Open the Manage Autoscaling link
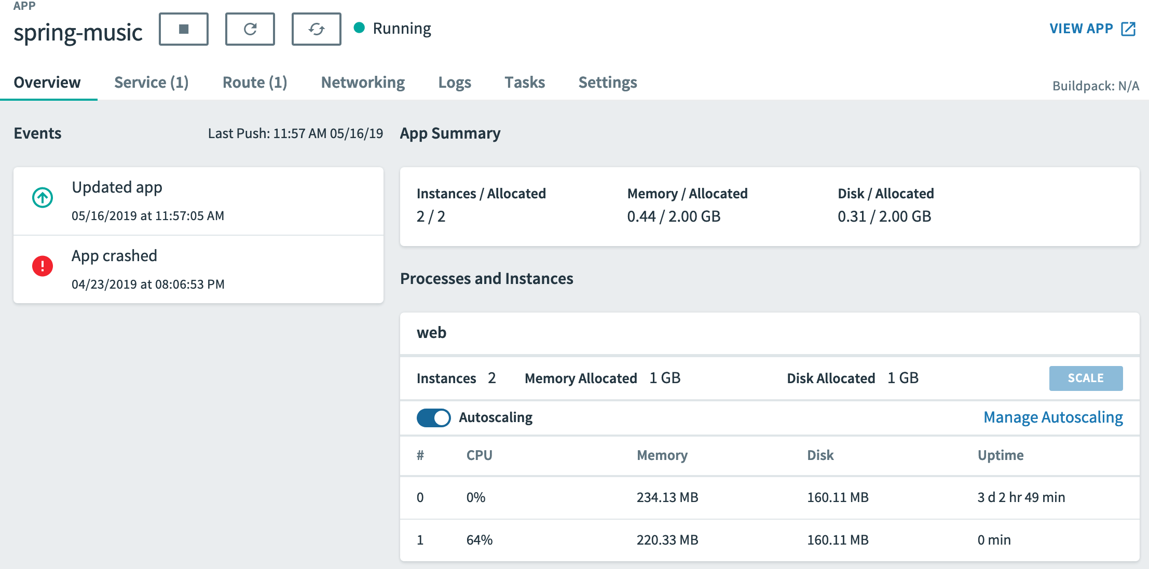Viewport: 1149px width, 569px height. coord(1053,417)
